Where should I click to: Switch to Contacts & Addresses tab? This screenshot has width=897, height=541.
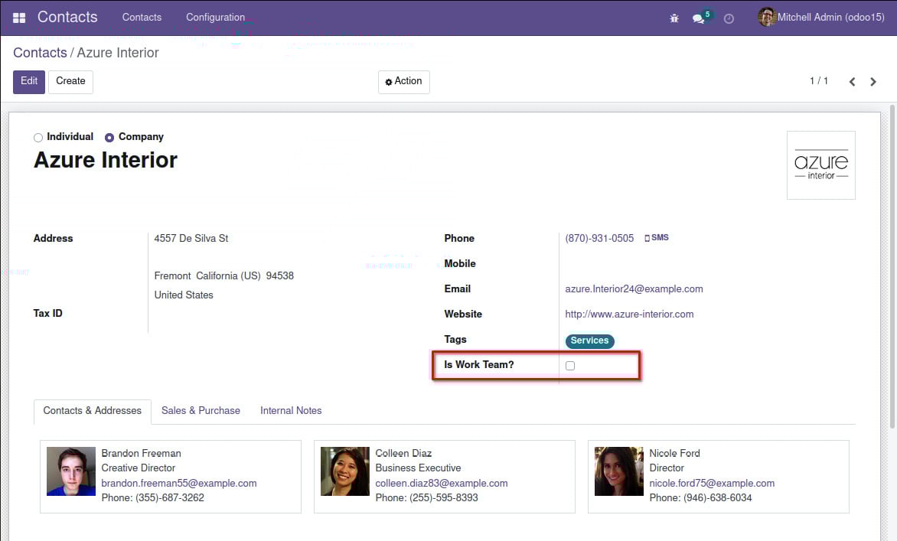tap(92, 411)
